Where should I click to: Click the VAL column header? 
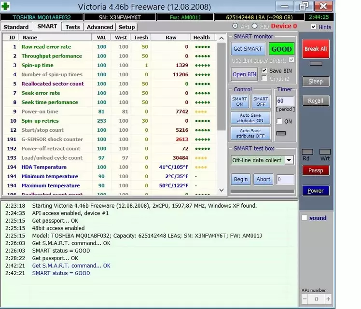(101, 37)
